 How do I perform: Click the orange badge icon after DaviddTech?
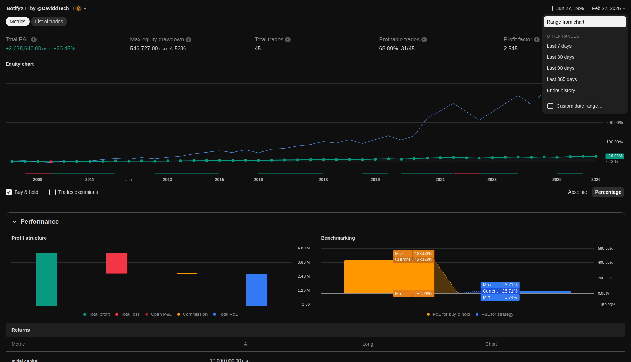coord(79,8)
